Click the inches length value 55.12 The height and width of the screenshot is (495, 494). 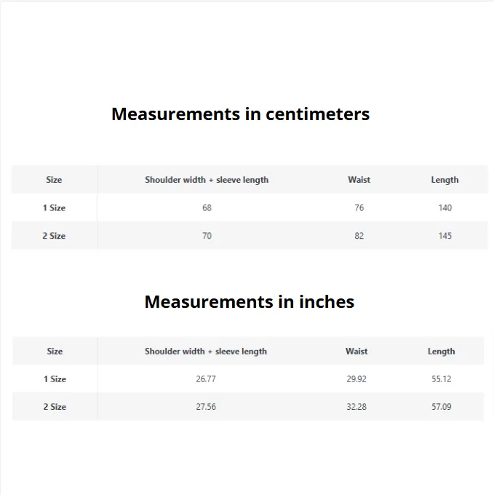pos(442,379)
